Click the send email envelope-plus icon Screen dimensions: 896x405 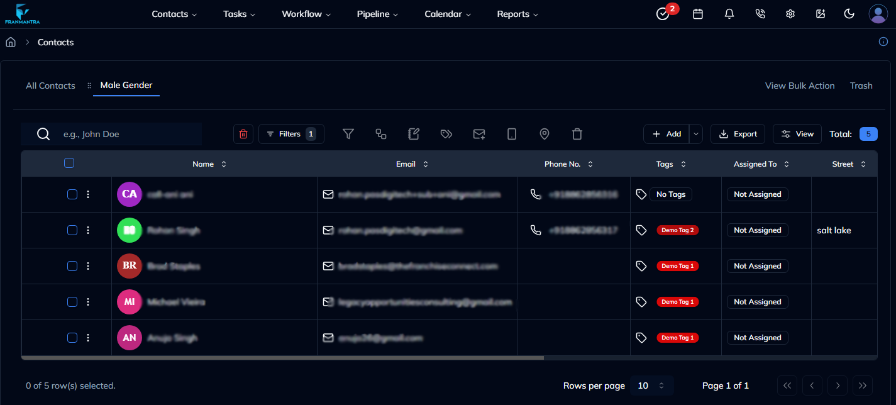pyautogui.click(x=479, y=134)
